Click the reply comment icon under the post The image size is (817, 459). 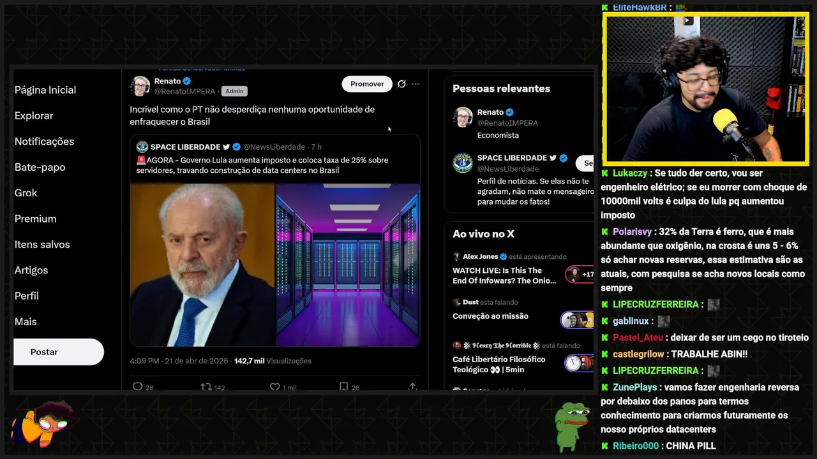coord(137,386)
